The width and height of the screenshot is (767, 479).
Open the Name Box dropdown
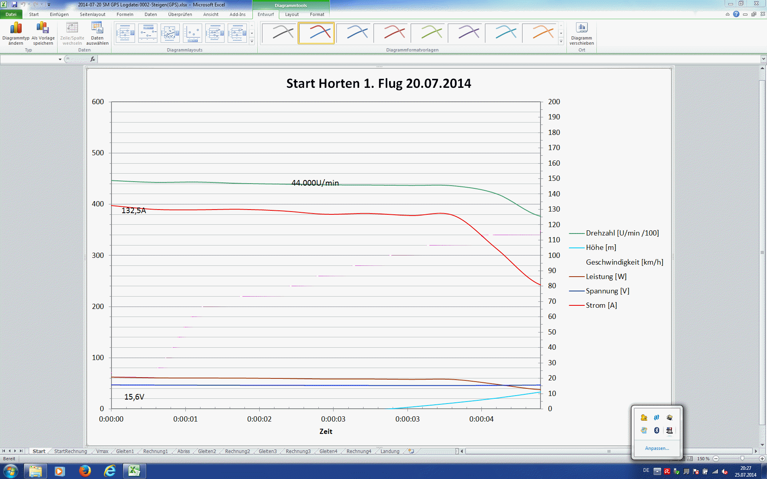tap(60, 59)
